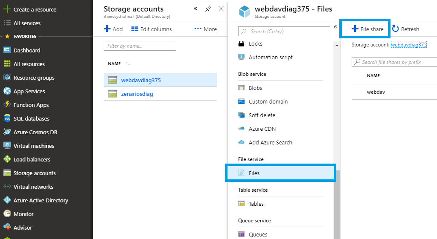The image size is (437, 239).
Task: Open SQL databases icon in favorites
Action: point(7,118)
